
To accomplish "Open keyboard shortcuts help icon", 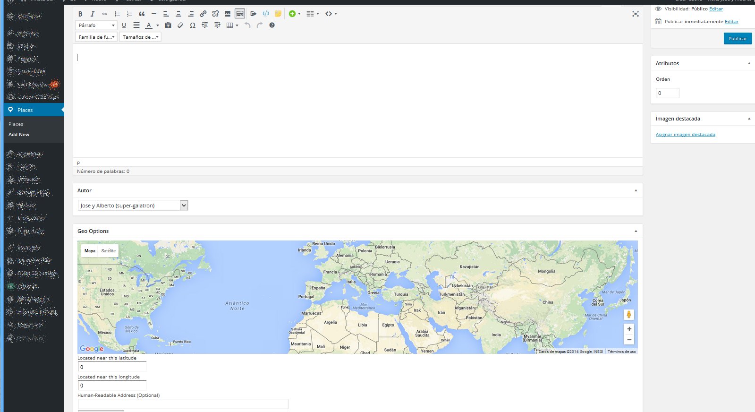I will [x=272, y=26].
